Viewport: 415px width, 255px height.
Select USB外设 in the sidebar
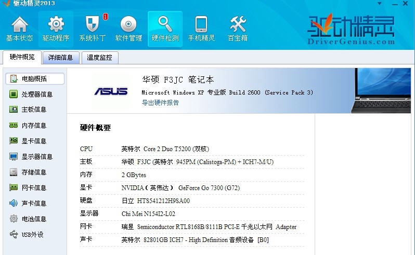click(32, 235)
